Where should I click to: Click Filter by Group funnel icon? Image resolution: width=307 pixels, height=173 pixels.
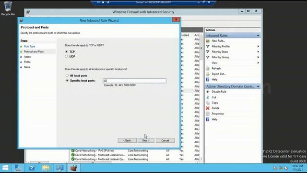pos(208,57)
